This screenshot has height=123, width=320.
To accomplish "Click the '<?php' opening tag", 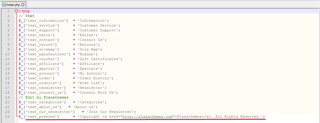I will (x=24, y=11).
